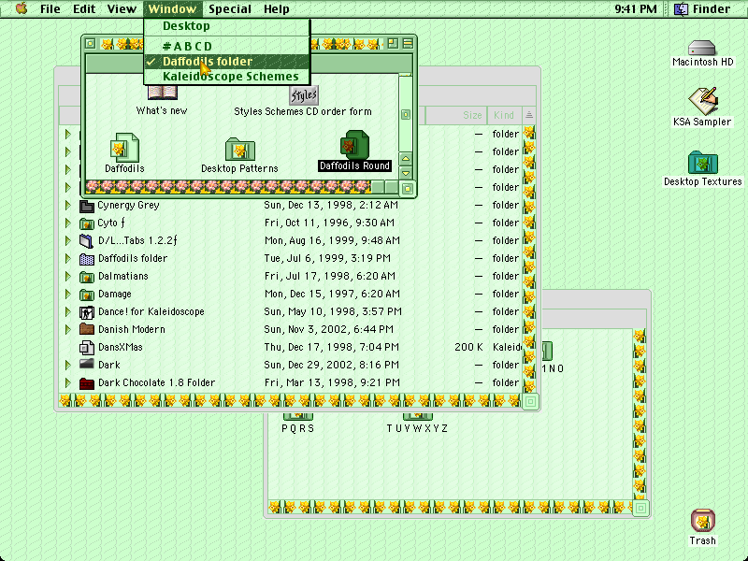Click the D/L...Tabs 1.2.2ƒ folder icon
748x561 pixels.
tap(86, 241)
